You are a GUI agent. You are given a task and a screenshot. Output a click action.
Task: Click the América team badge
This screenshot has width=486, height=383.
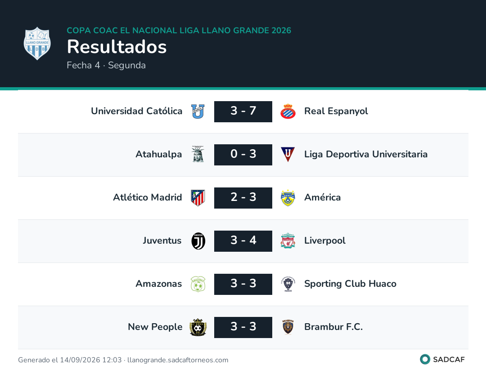(x=288, y=198)
